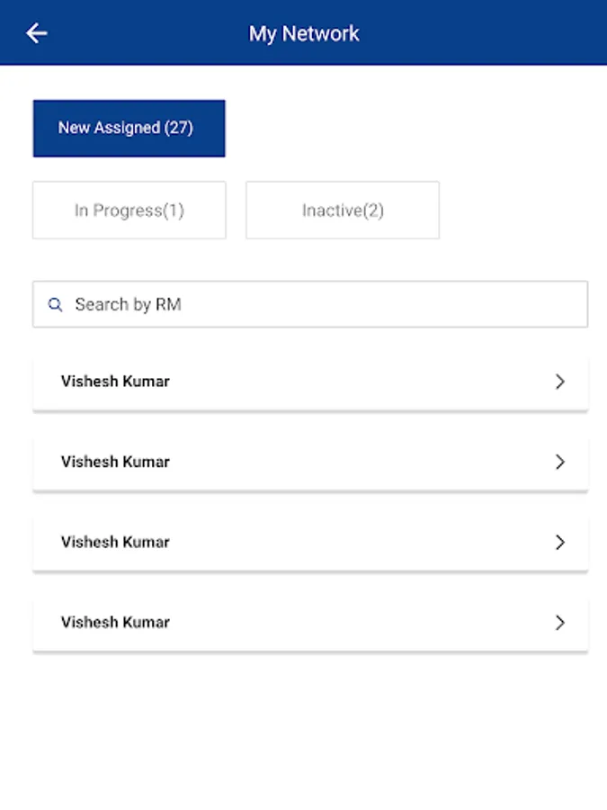
Task: Expand the first Vishesh Kumar chevron
Action: [x=559, y=382]
